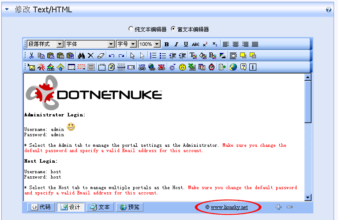Open the www.lionsky.net link

point(229,207)
